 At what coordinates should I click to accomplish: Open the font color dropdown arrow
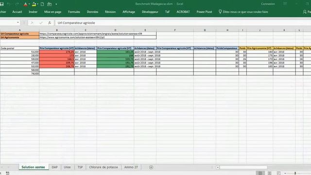coord(29,4)
